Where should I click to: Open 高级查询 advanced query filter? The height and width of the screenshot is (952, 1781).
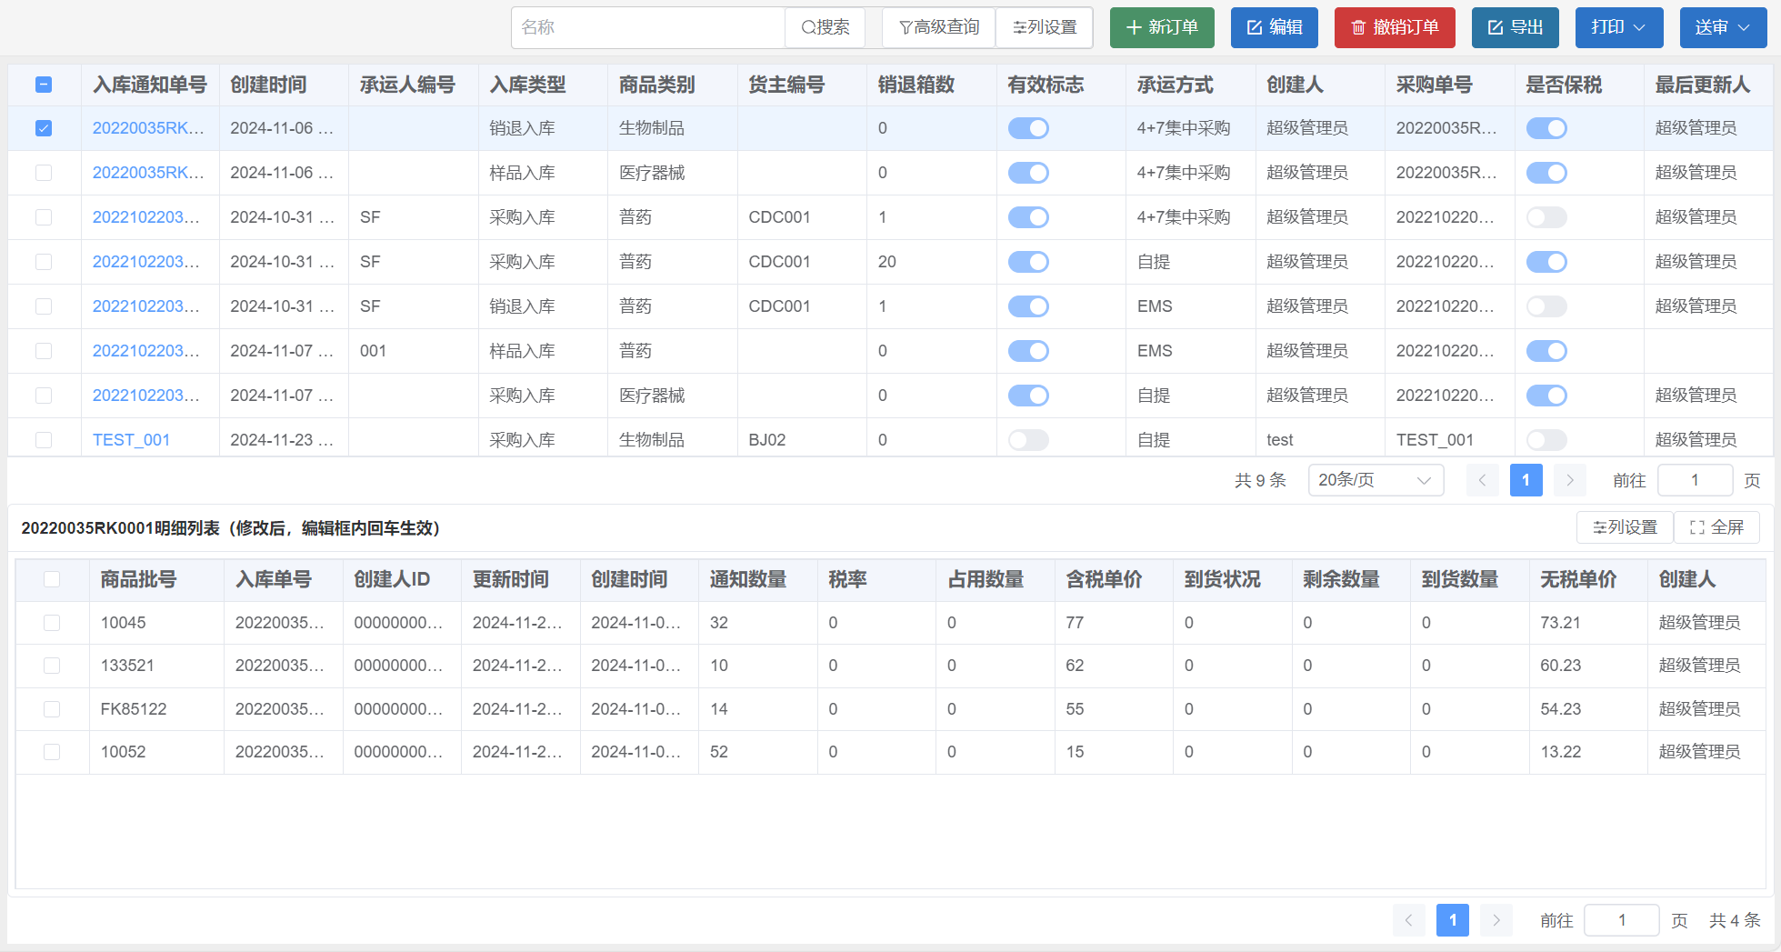pyautogui.click(x=939, y=27)
